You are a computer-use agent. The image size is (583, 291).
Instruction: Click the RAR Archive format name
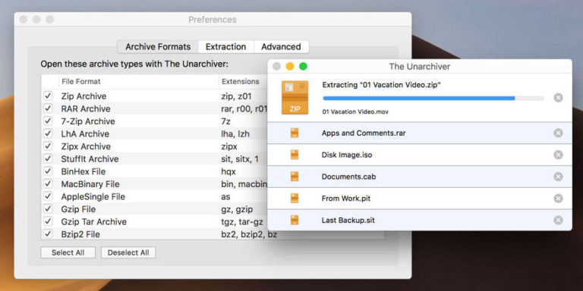pos(86,109)
